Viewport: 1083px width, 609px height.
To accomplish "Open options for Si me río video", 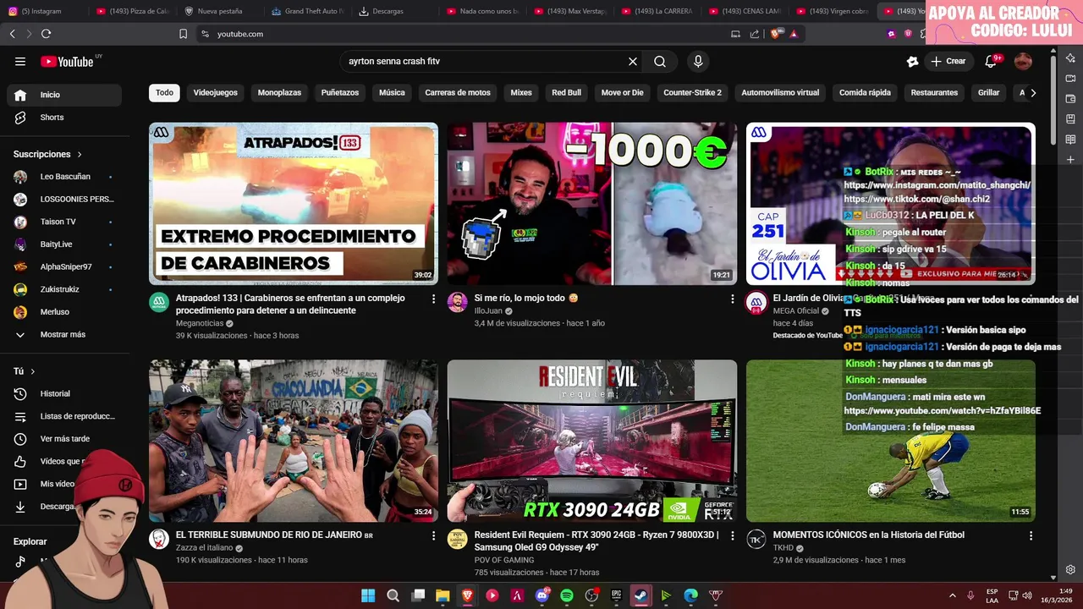I will [733, 299].
